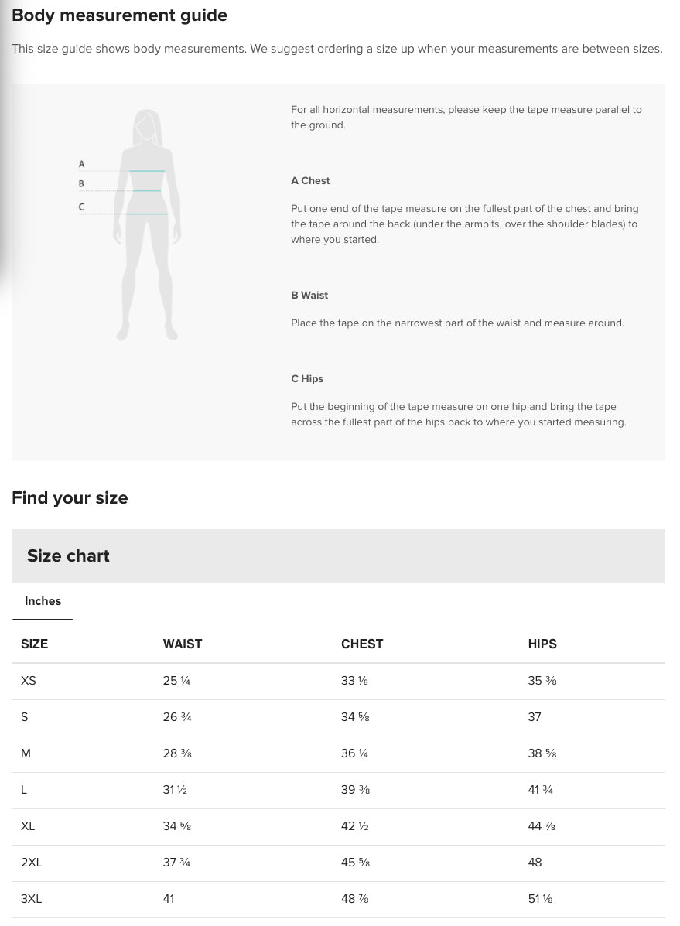Click the letter B waist marker on figure
680x926 pixels.
[x=81, y=184]
